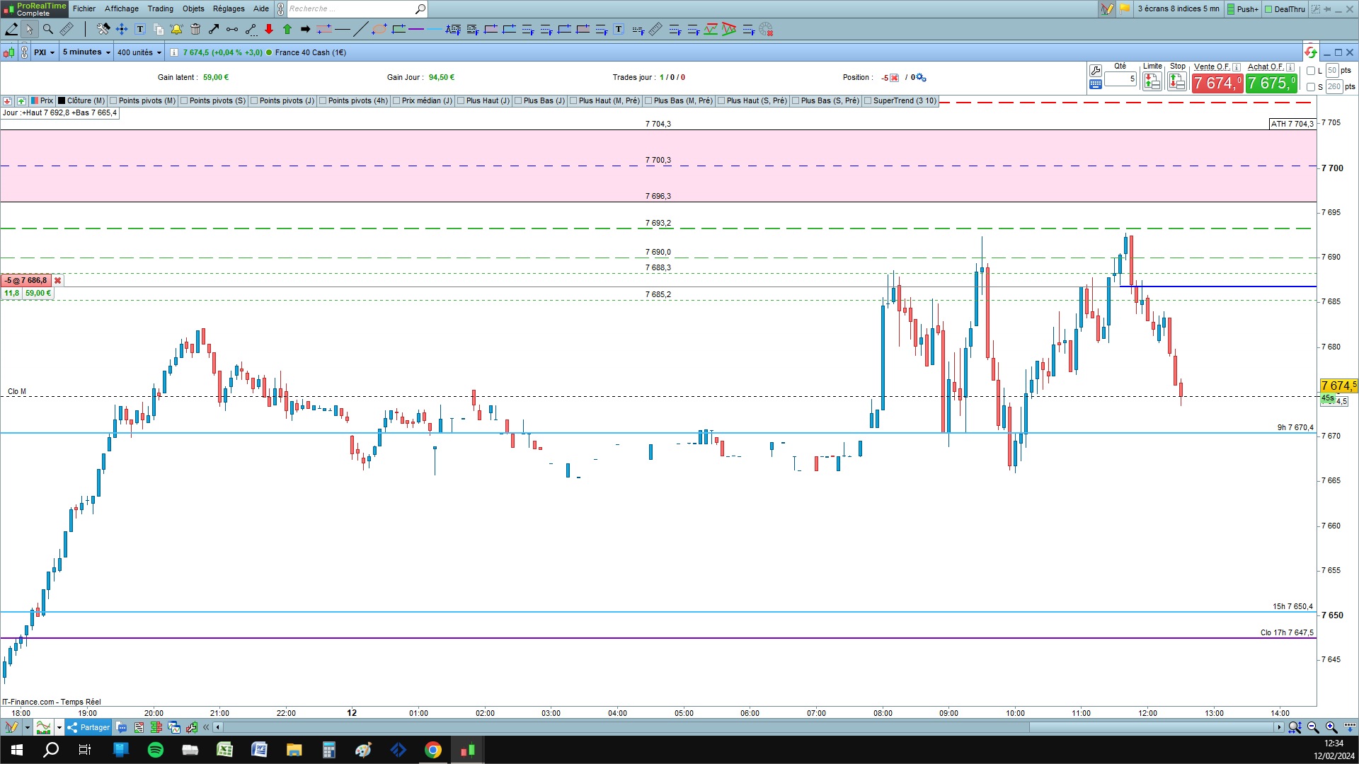Toggle the SuperTrend (3 10) checkbox
Screen dimensions: 1359x764
[868, 100]
